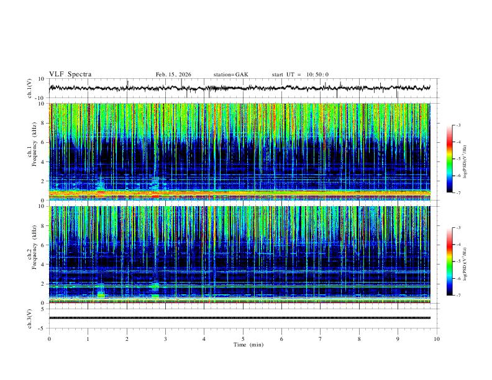Click the ch.2 spectrogram color bar

449,261
